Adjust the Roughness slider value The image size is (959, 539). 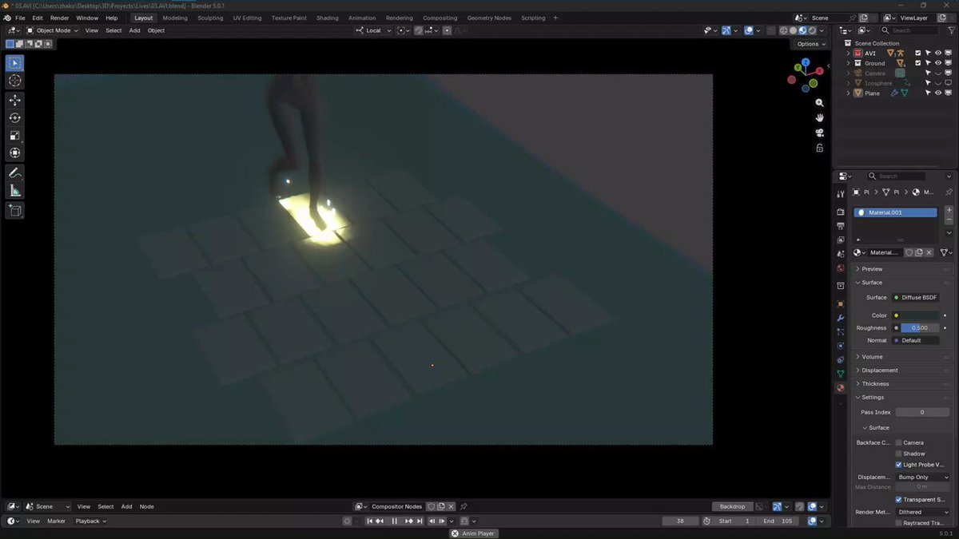pyautogui.click(x=920, y=328)
